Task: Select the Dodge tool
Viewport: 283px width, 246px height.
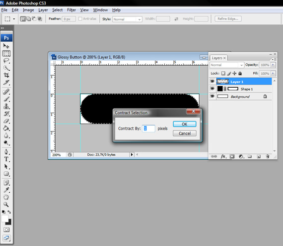Action: [x=6, y=143]
